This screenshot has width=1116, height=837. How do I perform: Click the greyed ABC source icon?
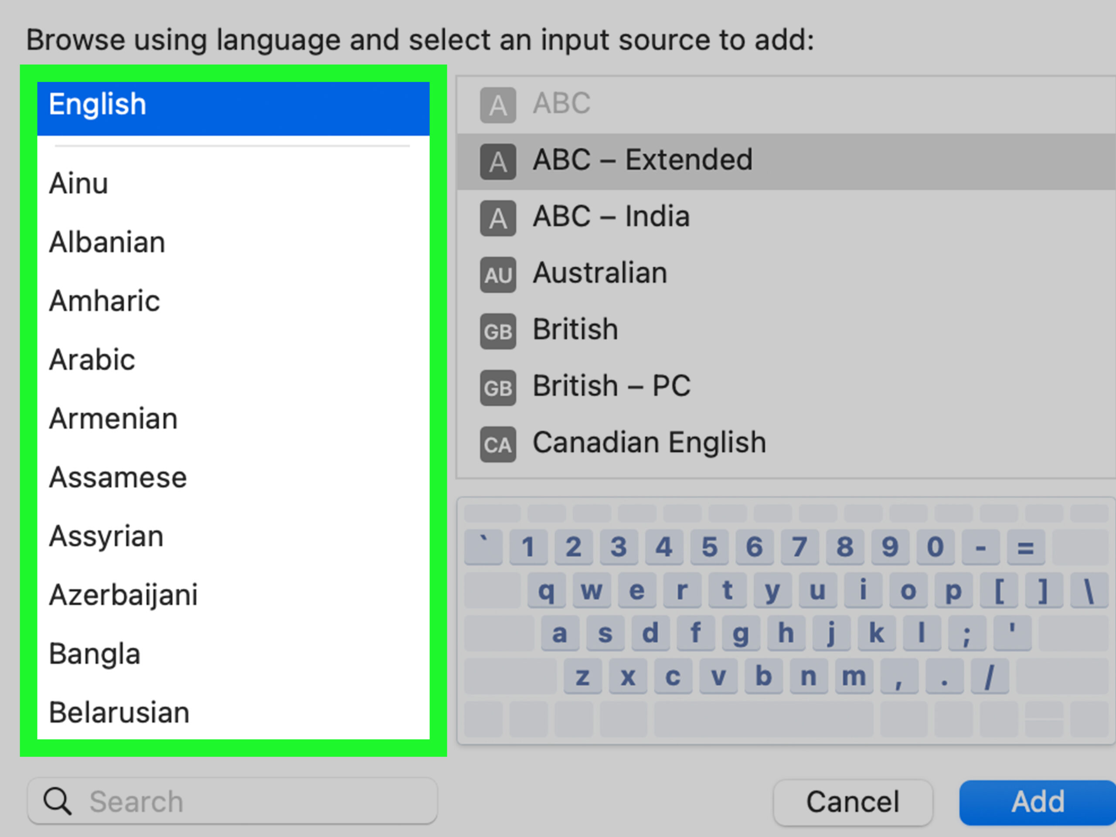(x=497, y=105)
